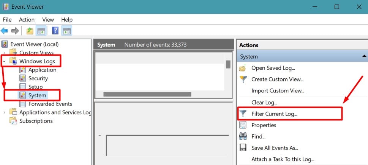Image resolution: width=368 pixels, height=165 pixels.
Task: Go back with the blue arrow toolbar icon
Action: [5, 31]
